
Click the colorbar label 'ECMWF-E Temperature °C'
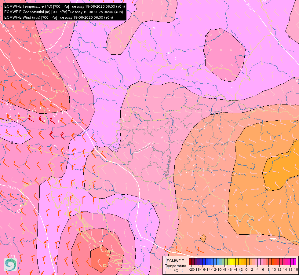coord(176,266)
